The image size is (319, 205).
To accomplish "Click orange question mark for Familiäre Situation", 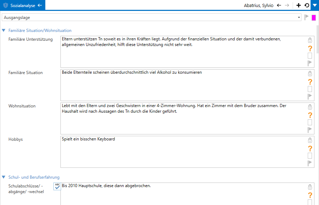I will pos(310,82).
